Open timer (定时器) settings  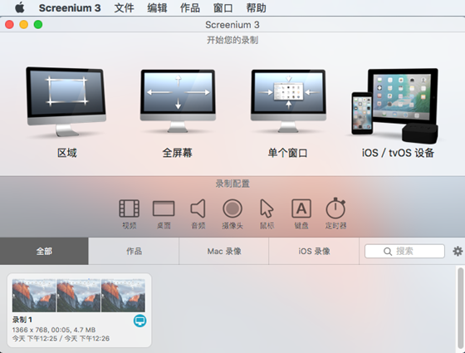point(335,213)
